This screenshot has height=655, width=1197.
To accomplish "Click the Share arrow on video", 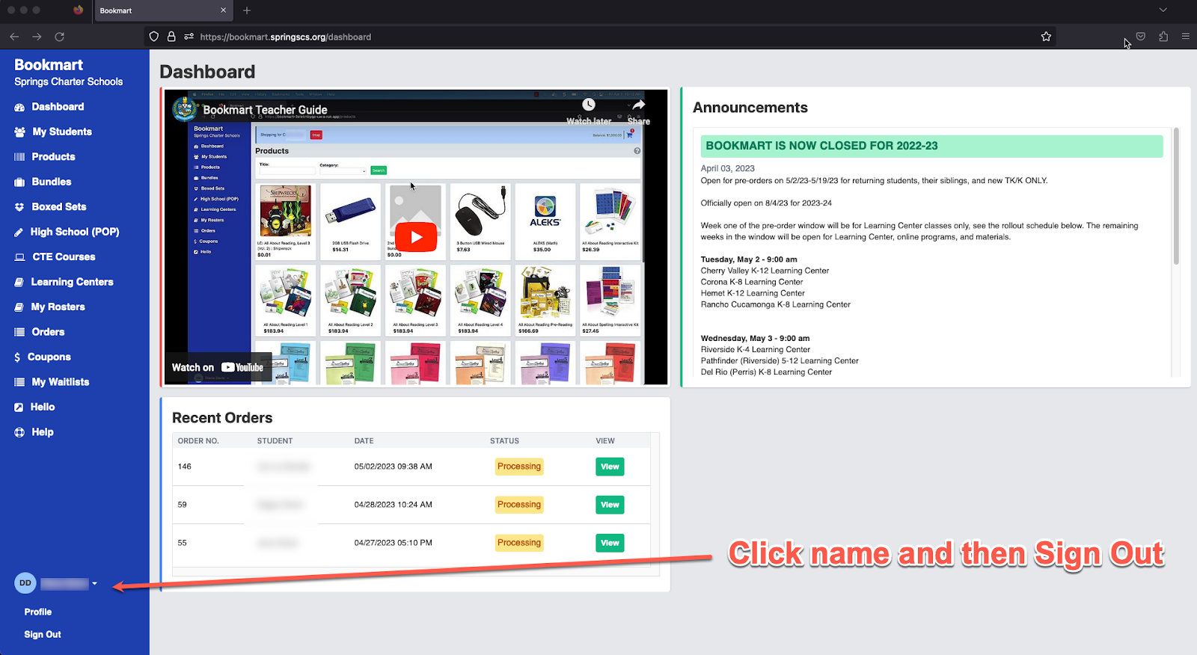I will coord(638,105).
